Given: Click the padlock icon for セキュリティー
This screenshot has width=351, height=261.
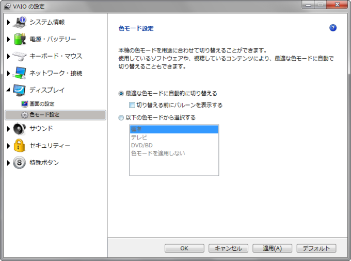Looking at the screenshot, I should (x=20, y=146).
